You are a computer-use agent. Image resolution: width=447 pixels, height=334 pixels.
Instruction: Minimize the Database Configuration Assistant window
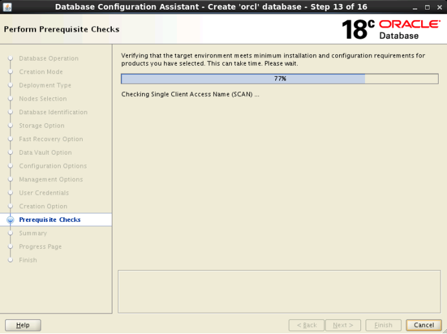(415, 8)
